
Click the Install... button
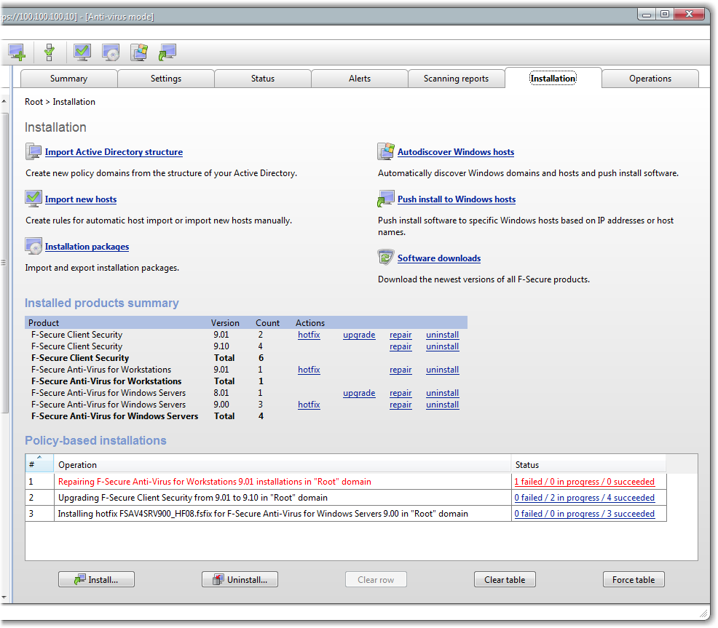(96, 579)
